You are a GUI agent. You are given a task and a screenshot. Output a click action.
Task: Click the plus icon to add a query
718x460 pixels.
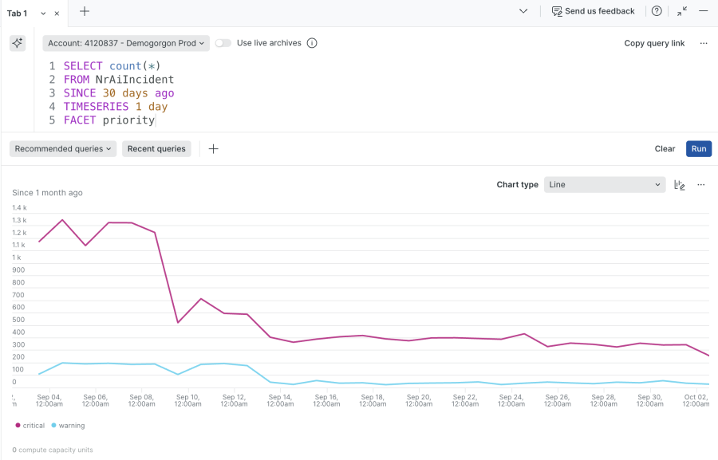[x=213, y=148]
